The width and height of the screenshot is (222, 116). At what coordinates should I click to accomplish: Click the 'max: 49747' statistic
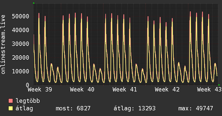pyautogui.click(x=196, y=108)
